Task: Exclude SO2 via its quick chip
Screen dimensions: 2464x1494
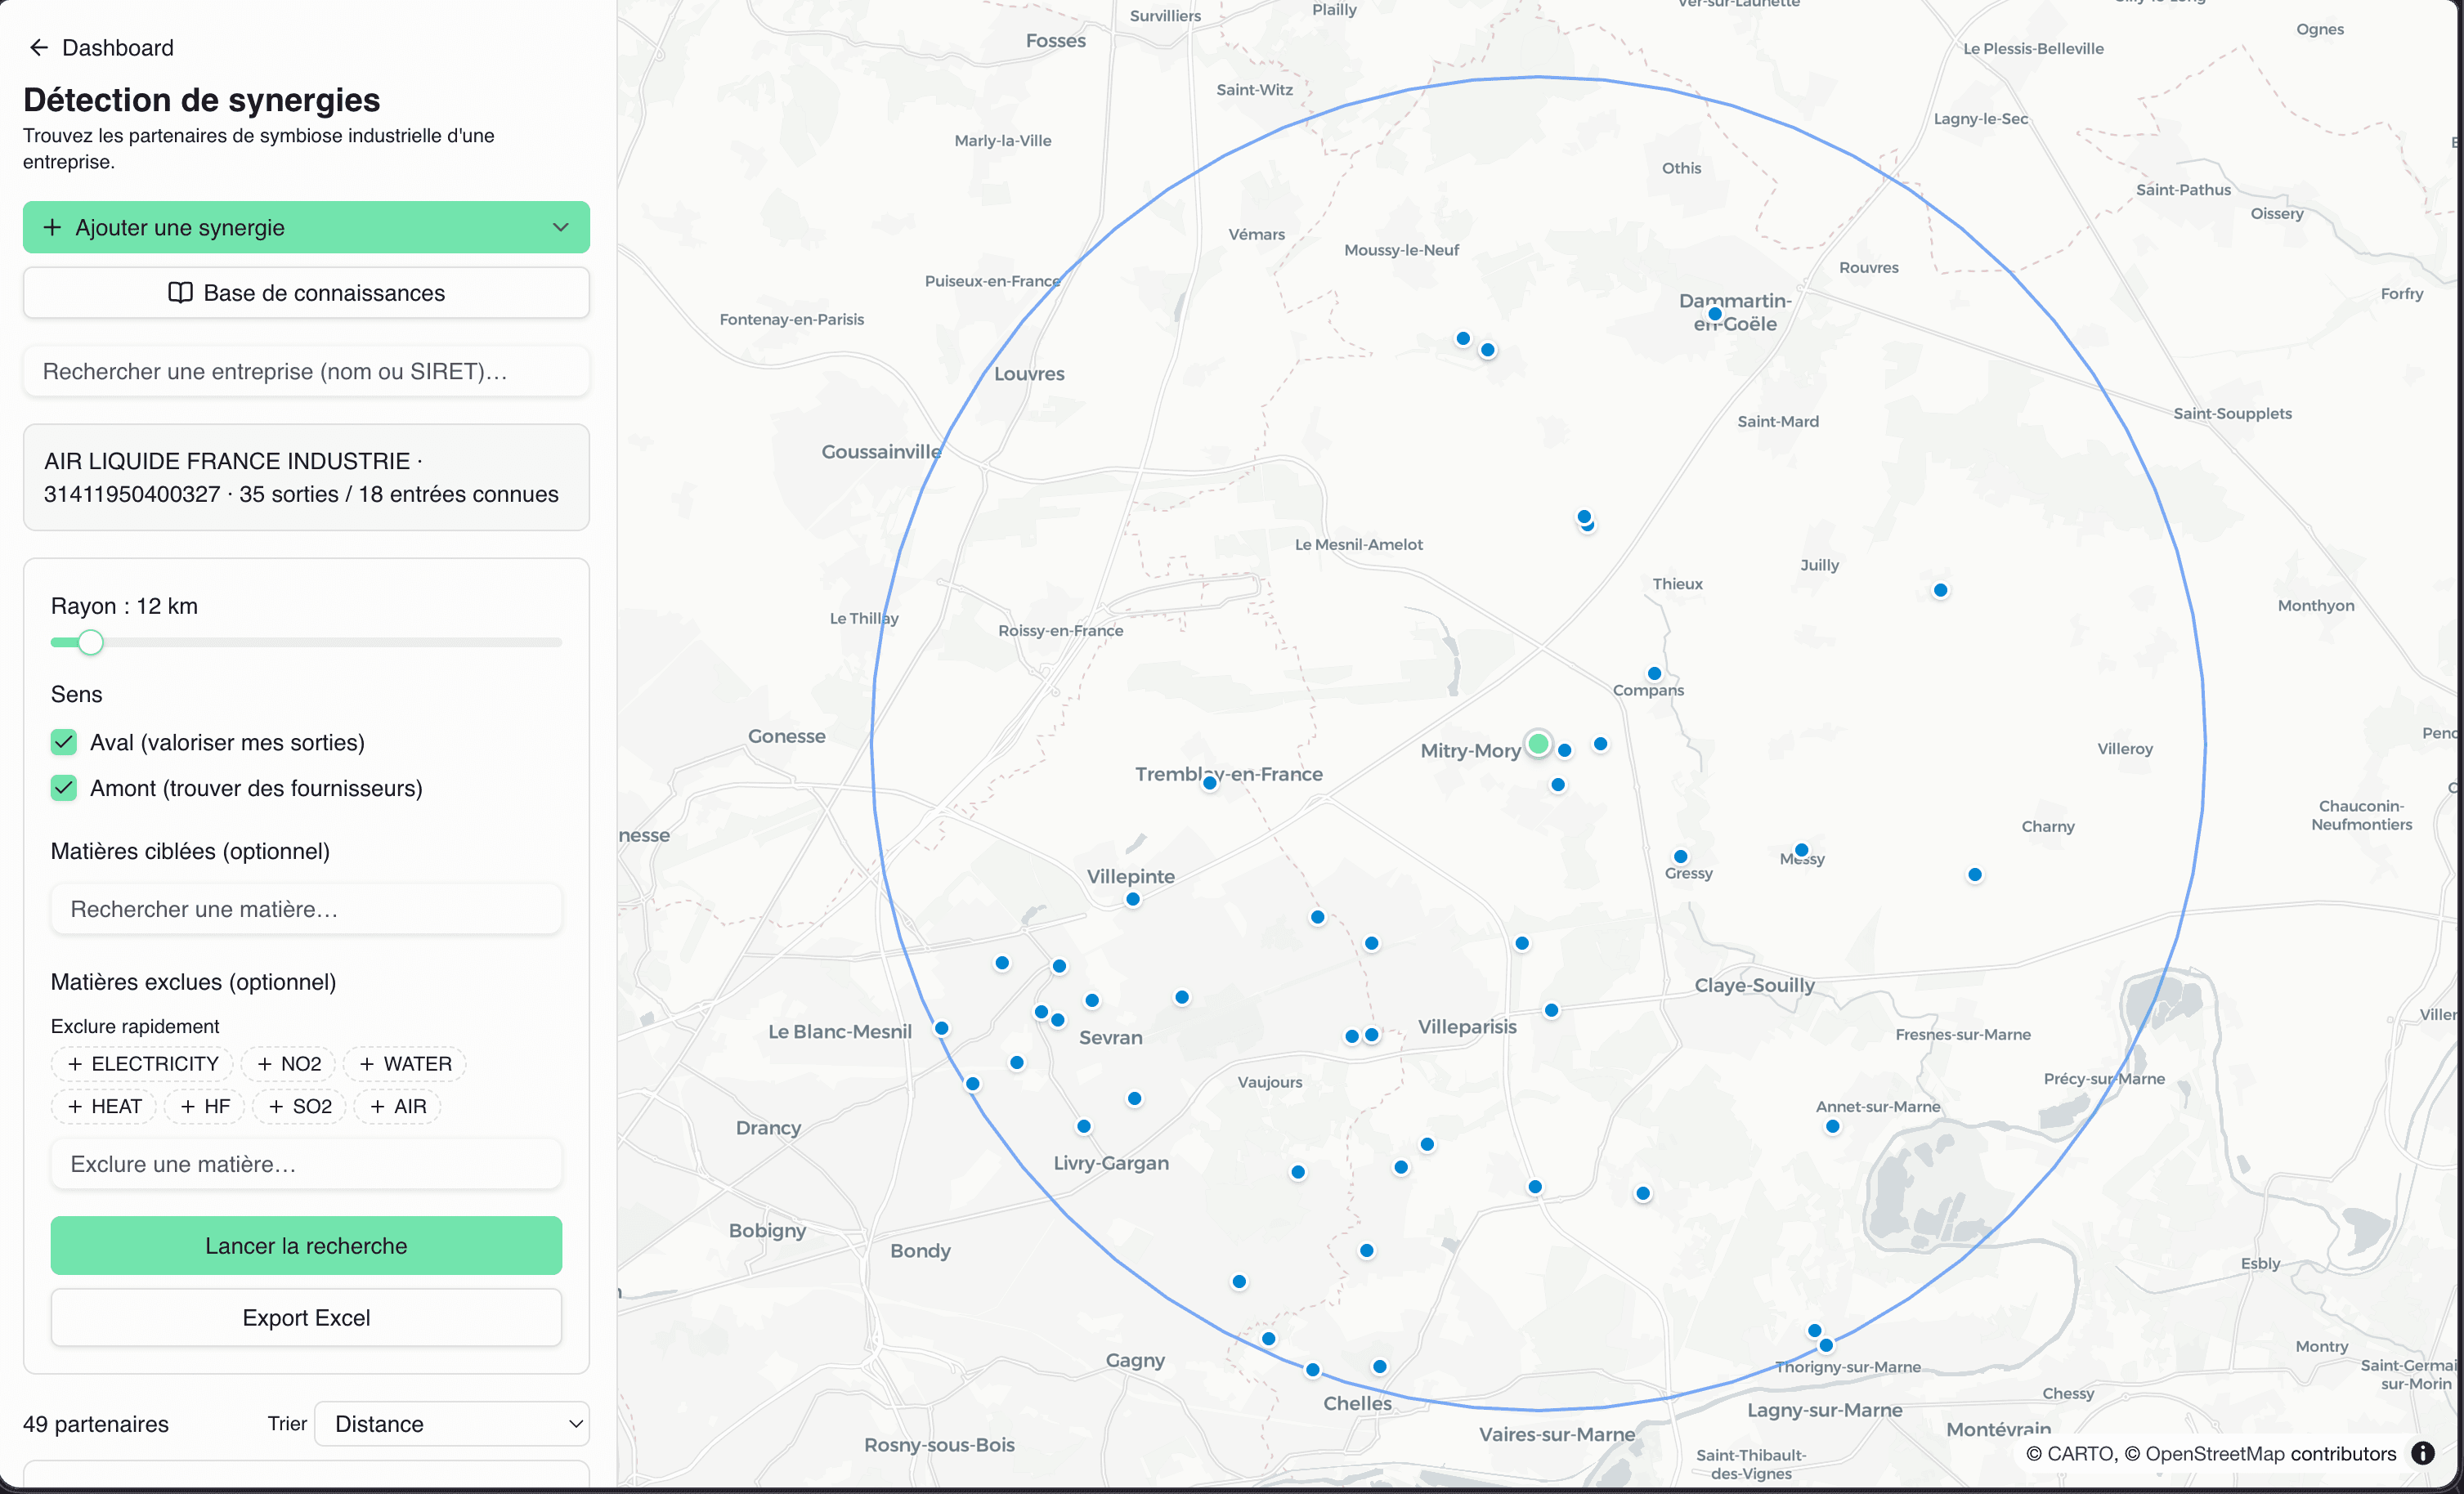Action: [x=299, y=1106]
